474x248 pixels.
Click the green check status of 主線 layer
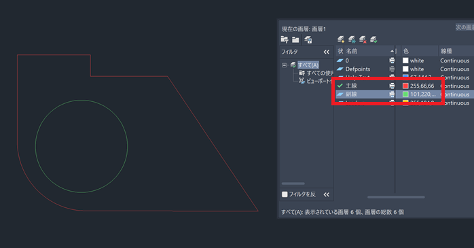340,86
